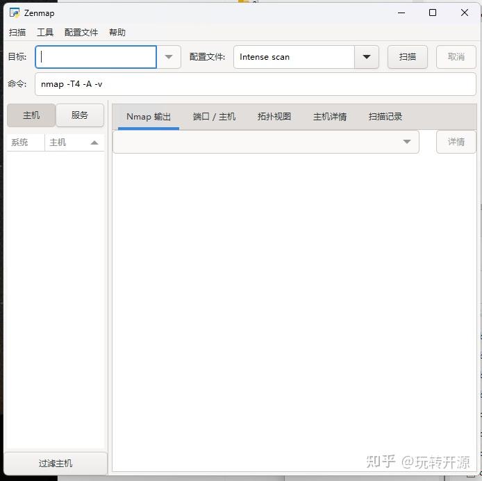The height and width of the screenshot is (481, 482).
Task: Minimize the Zenmap window
Action: (x=401, y=13)
